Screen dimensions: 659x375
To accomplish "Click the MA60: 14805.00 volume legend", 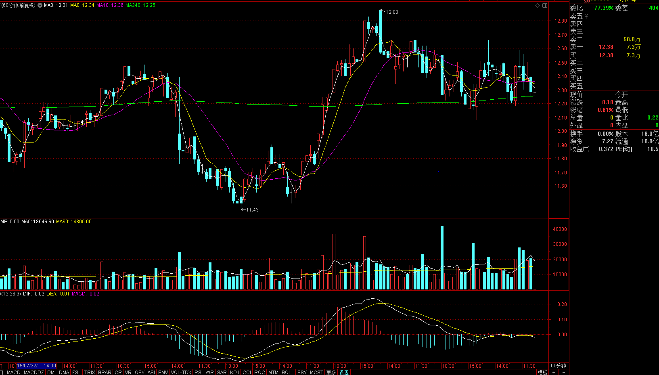I will point(74,222).
